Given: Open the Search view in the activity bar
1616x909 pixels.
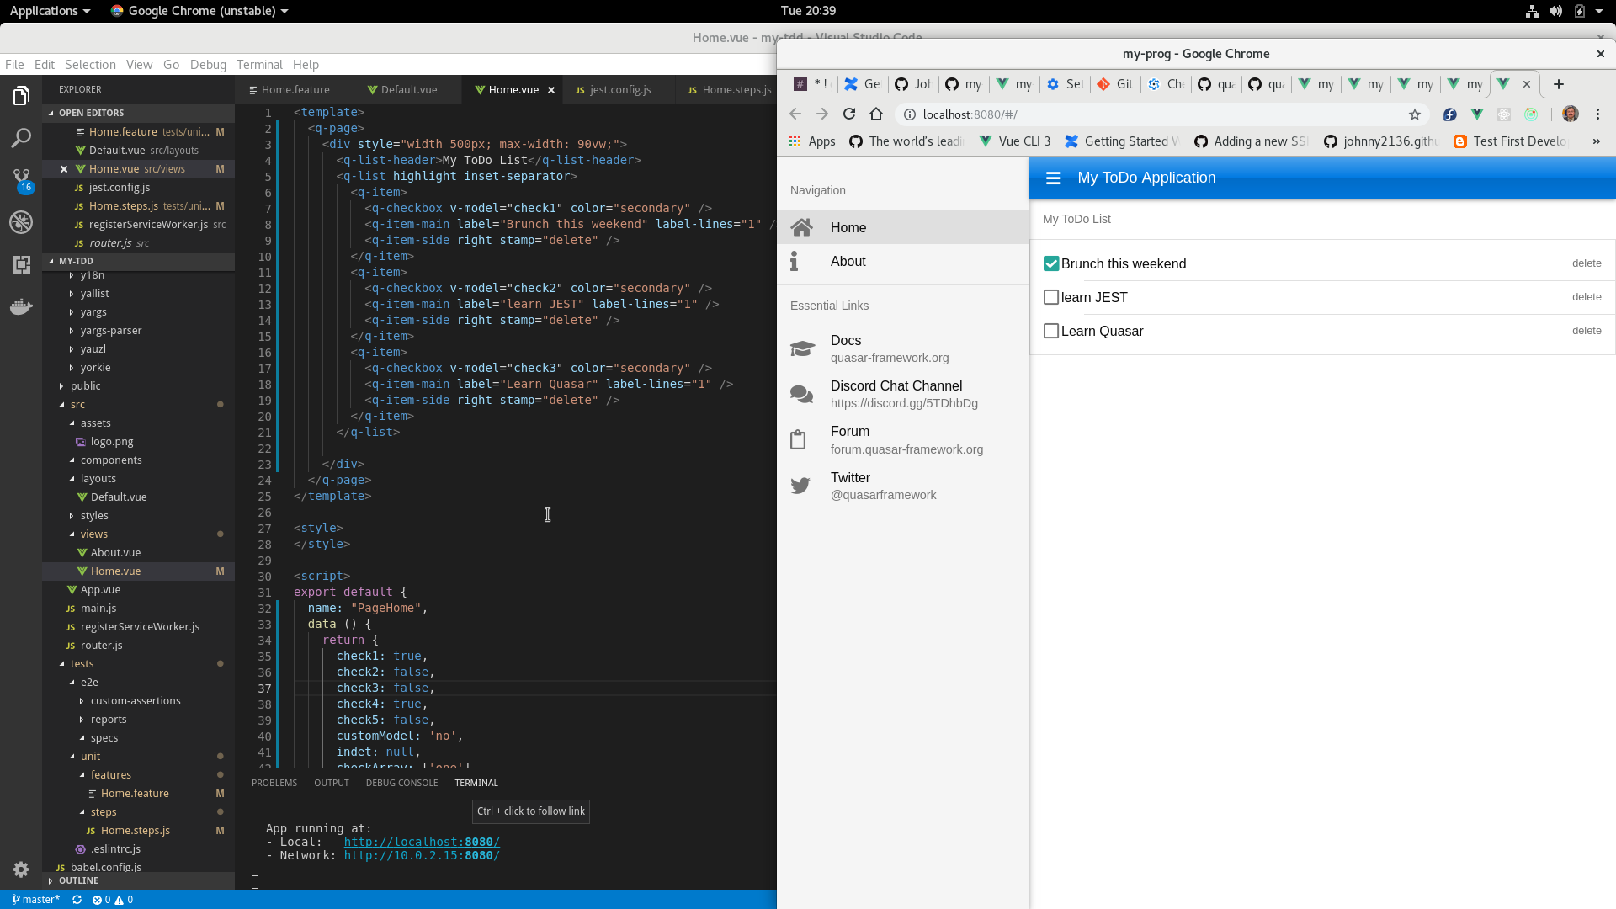Looking at the screenshot, I should point(21,138).
